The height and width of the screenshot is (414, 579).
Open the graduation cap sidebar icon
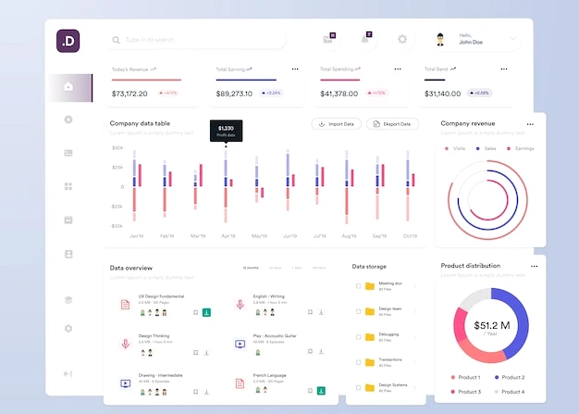point(68,300)
